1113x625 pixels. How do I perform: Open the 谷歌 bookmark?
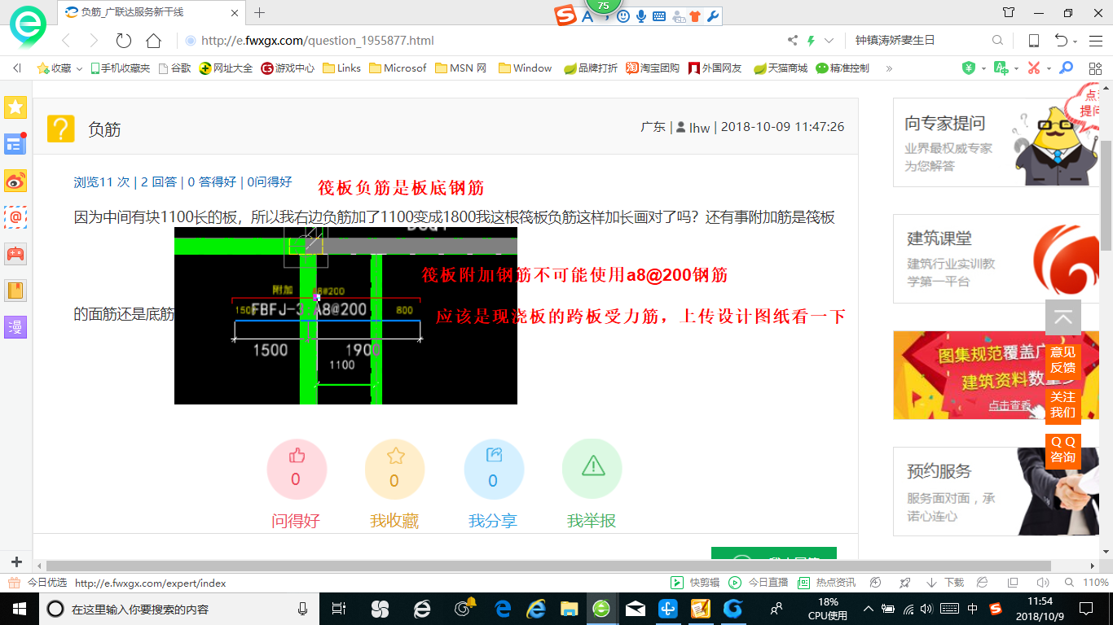[x=174, y=68]
